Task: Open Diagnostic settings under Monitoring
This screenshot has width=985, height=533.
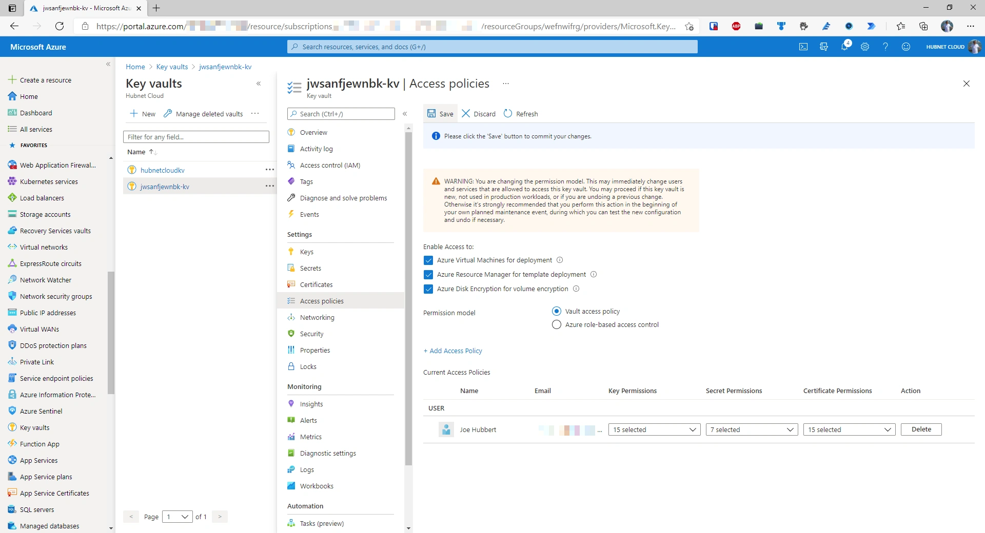Action: coord(328,453)
